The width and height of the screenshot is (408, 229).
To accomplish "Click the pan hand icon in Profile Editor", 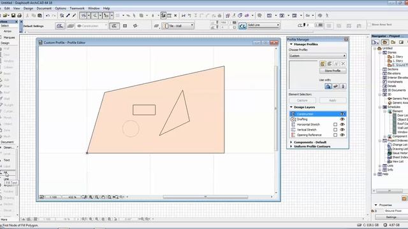I will 103,197.
